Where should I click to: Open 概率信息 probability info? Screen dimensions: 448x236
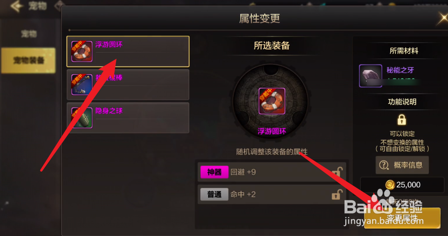pos(402,165)
